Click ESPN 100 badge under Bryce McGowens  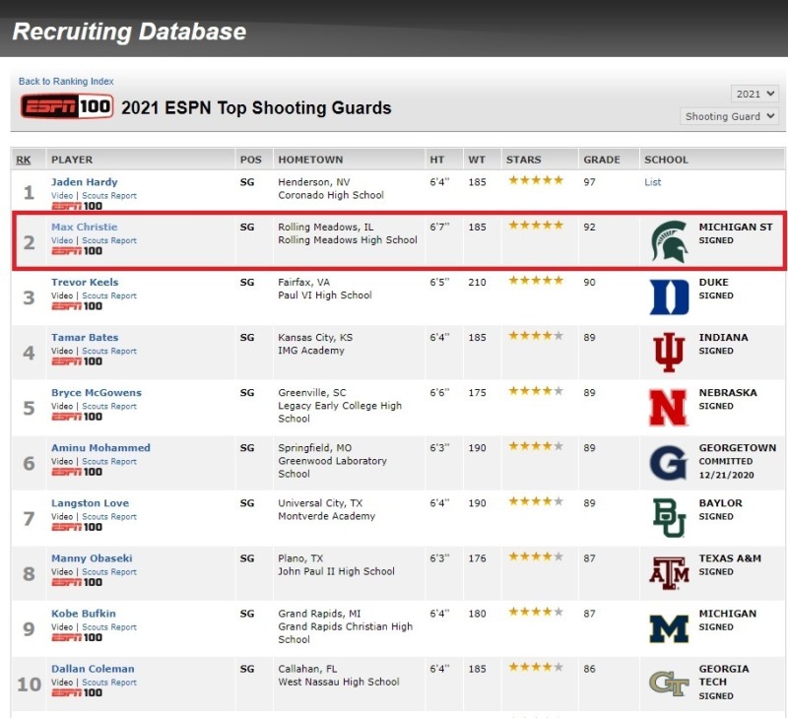point(77,417)
